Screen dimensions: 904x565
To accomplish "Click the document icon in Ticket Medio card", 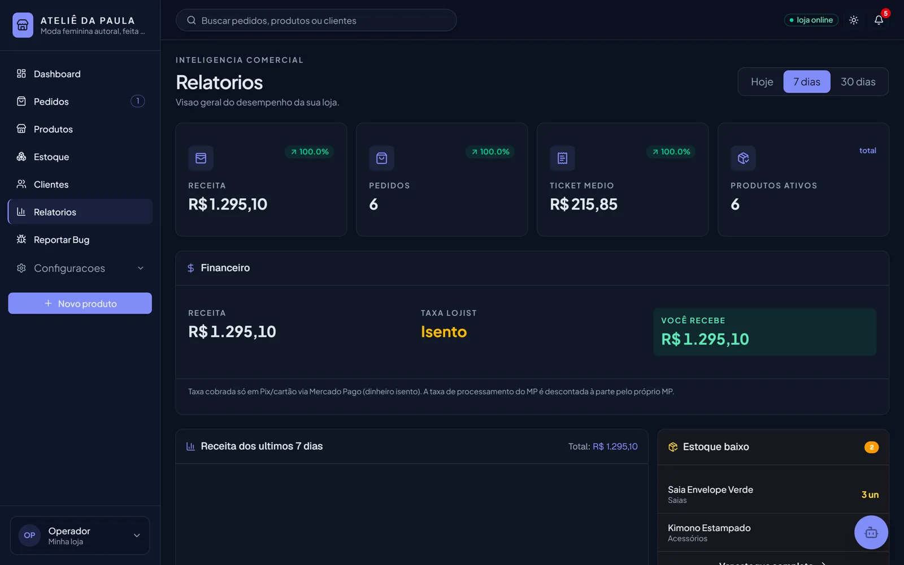I will tap(562, 158).
